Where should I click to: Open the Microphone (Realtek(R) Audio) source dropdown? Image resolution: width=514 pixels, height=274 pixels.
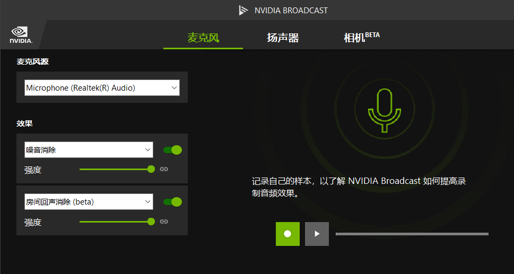[102, 88]
